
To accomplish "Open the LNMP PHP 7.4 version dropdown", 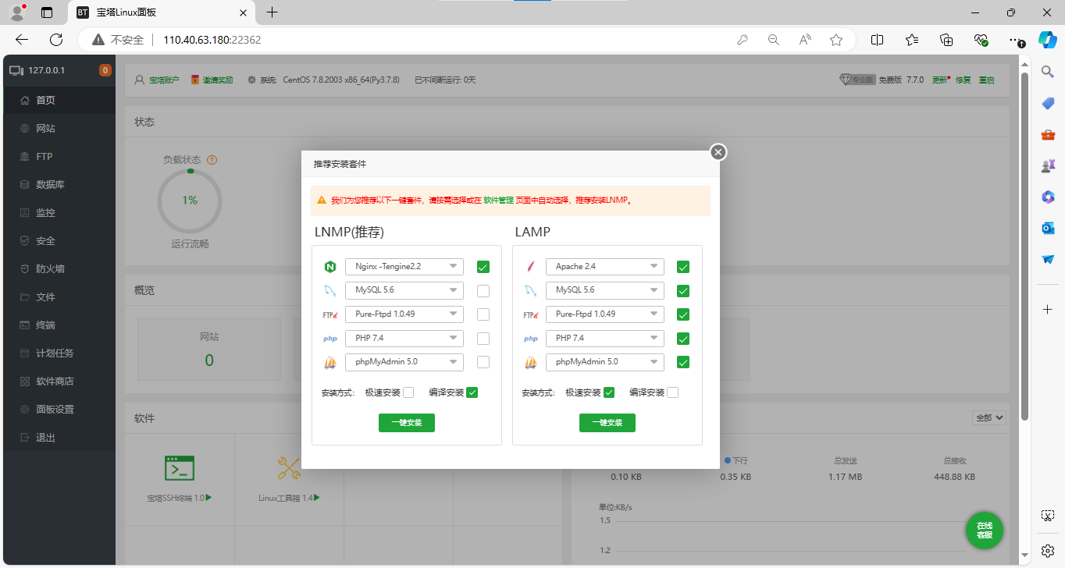I will (x=404, y=339).
